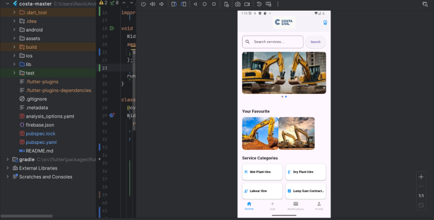Tap the Wet Plant Hire category
Screen dimensions: 434x220
[262, 172]
